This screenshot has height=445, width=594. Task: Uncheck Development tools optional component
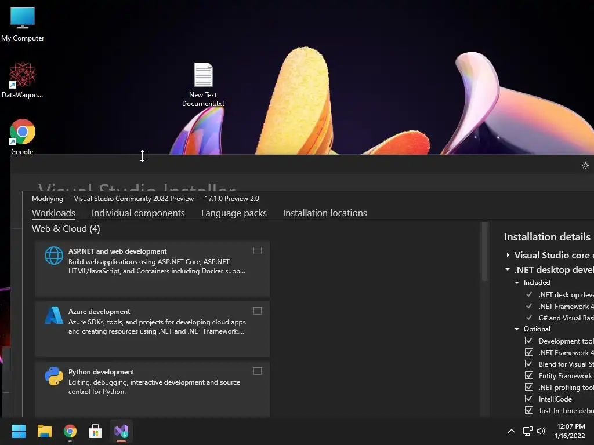point(529,341)
